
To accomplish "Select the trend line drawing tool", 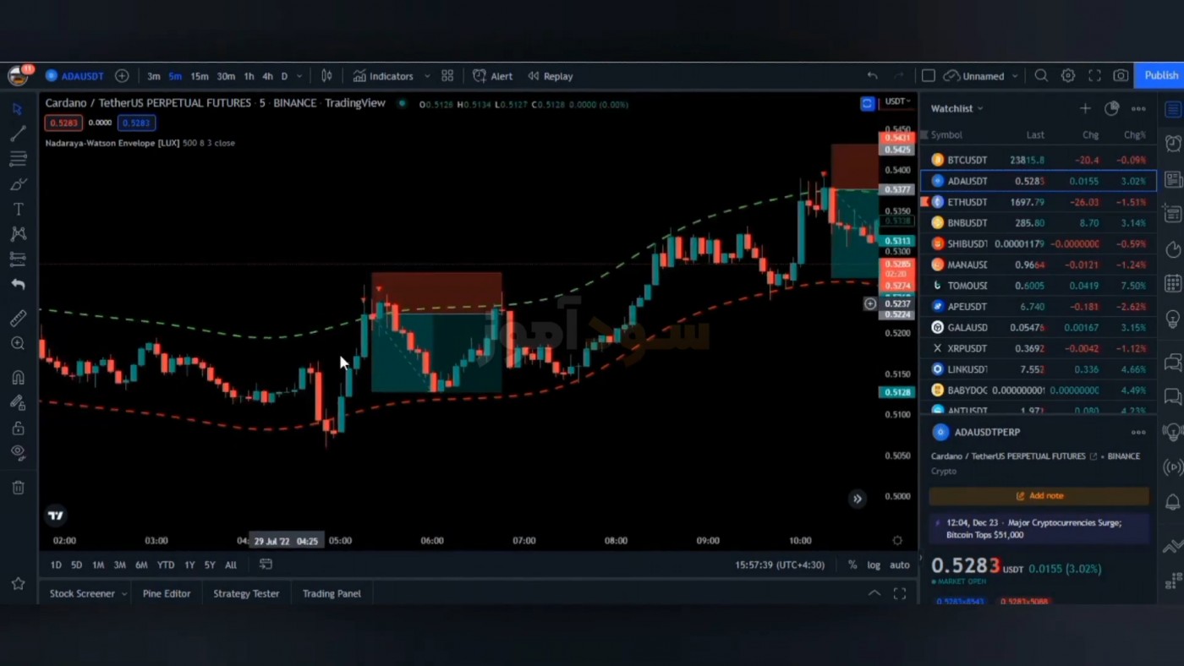I will click(18, 134).
